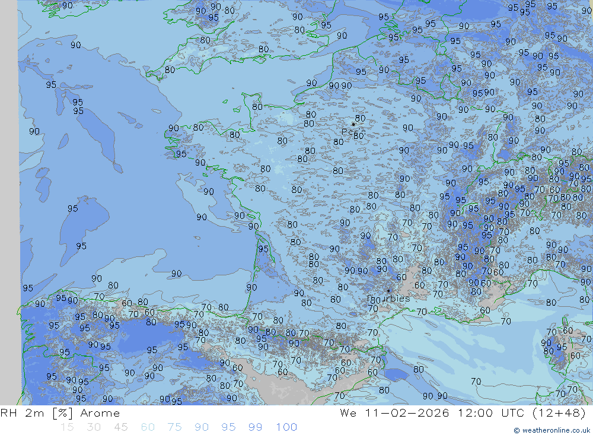The image size is (593, 435).
Task: Click the weatheronline.co.uk copyright text
Action: 552,430
